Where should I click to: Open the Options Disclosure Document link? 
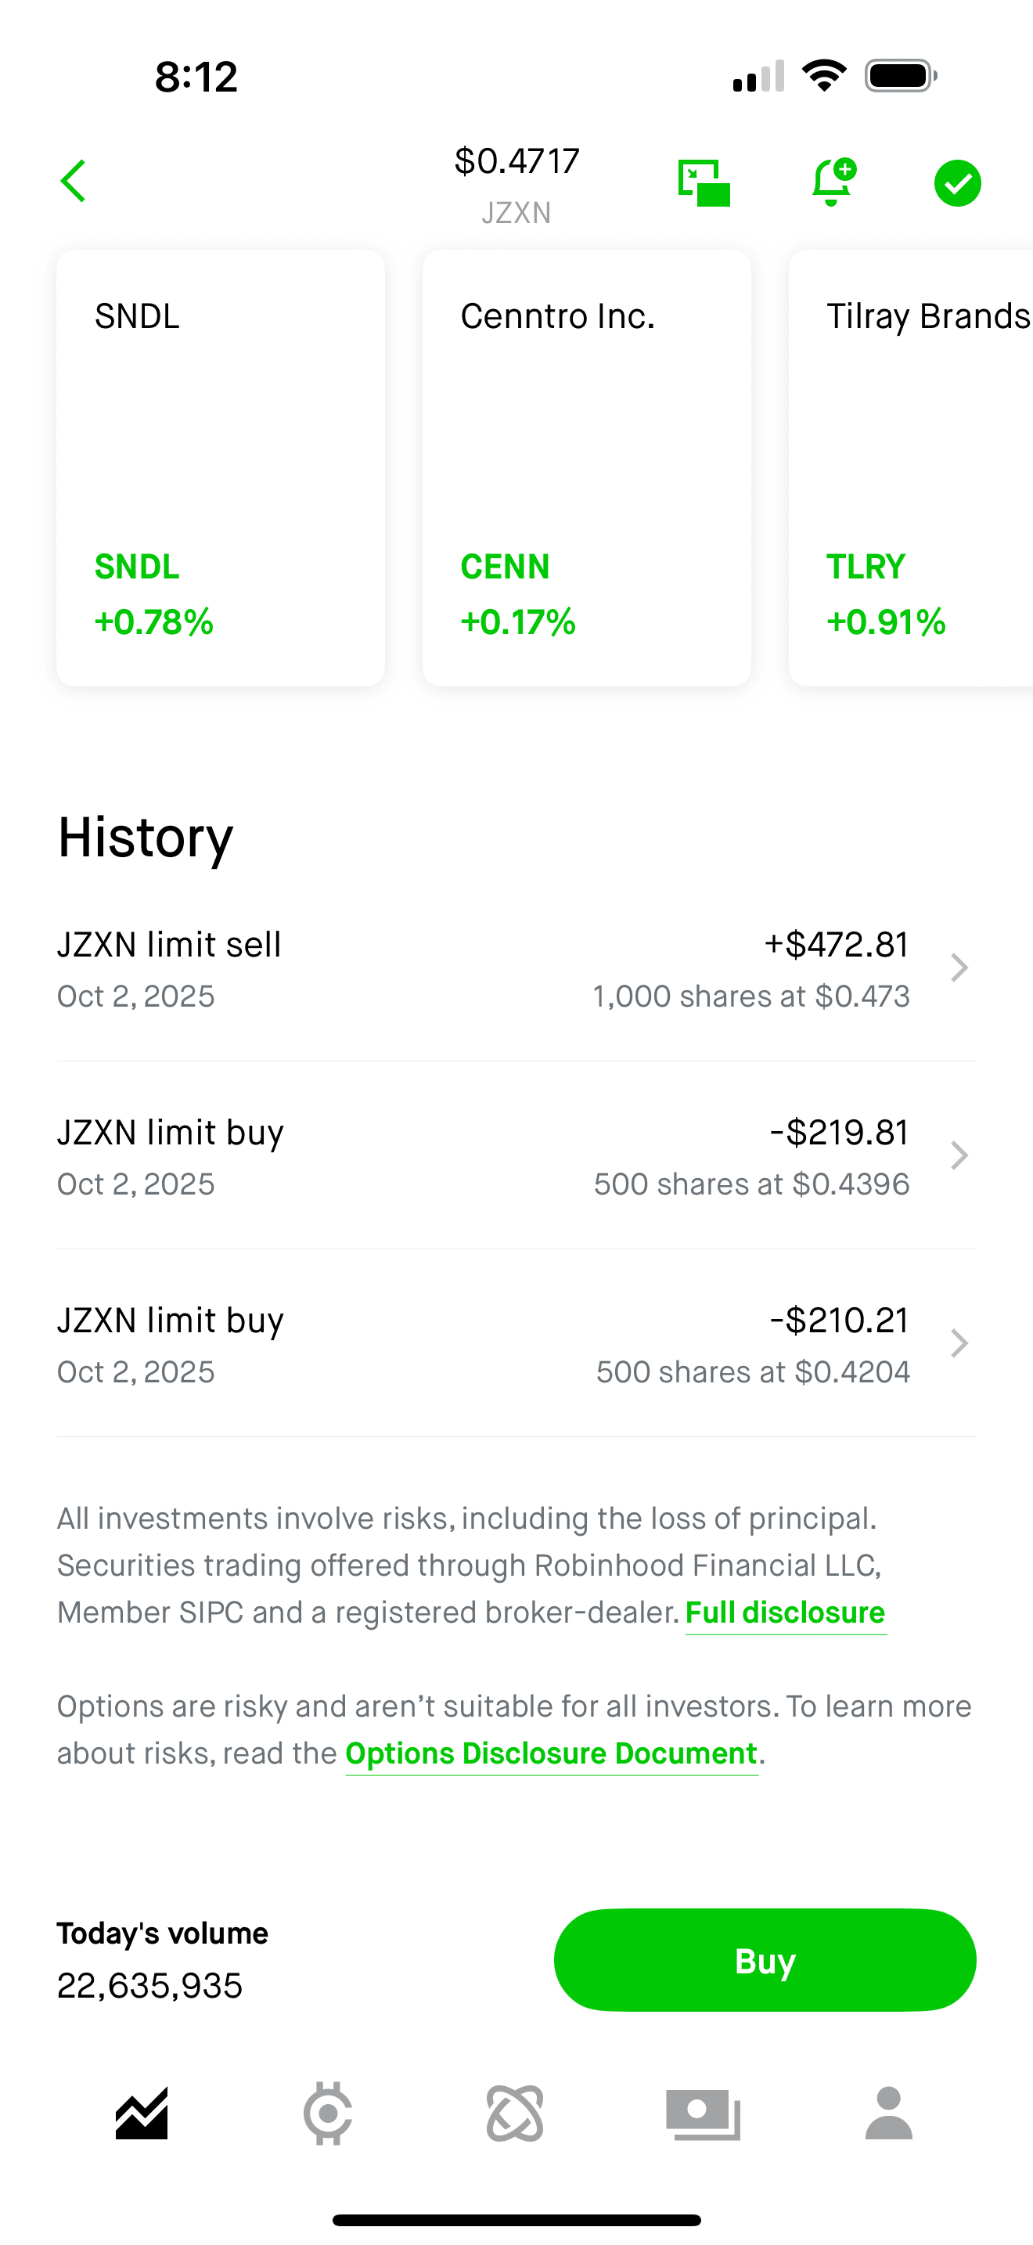[x=552, y=1753]
